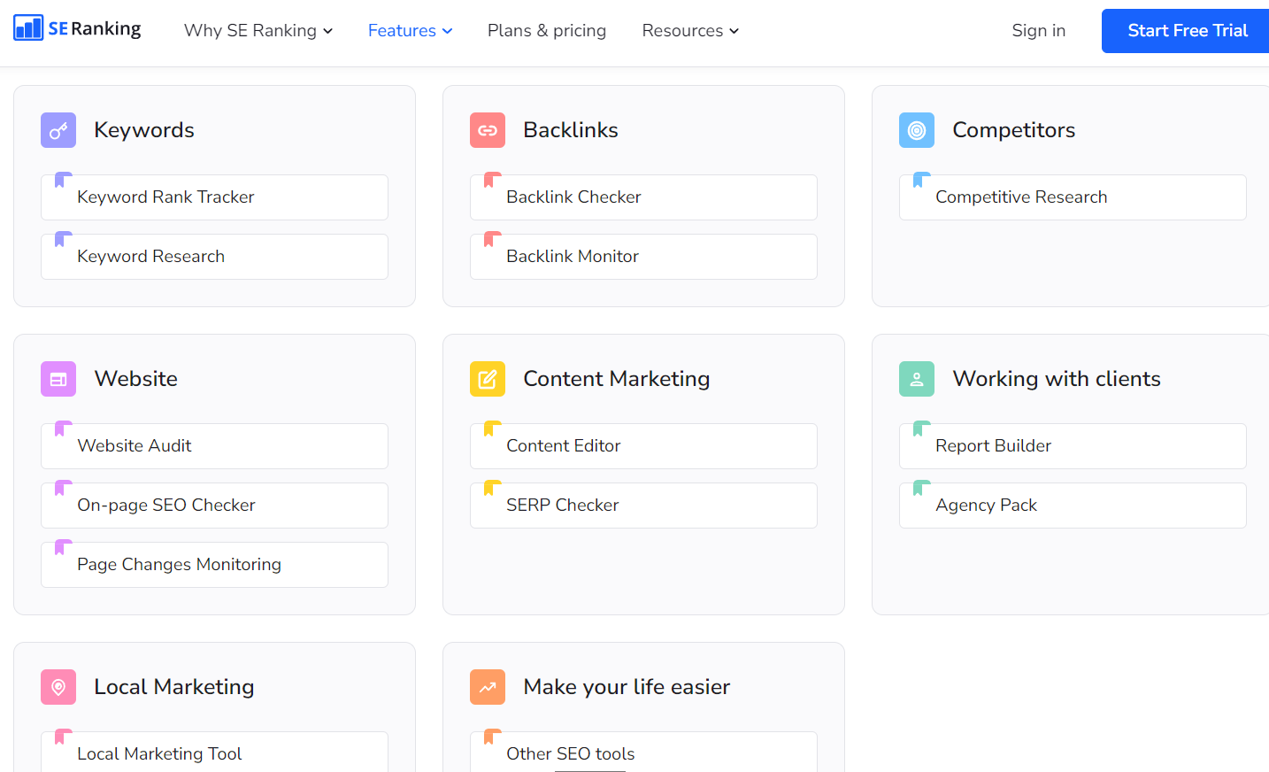
Task: Open the Backlink Checker tool
Action: pos(642,197)
